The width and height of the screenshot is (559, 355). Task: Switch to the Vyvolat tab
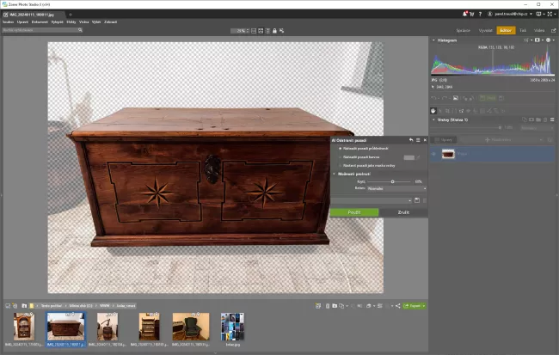coord(484,29)
